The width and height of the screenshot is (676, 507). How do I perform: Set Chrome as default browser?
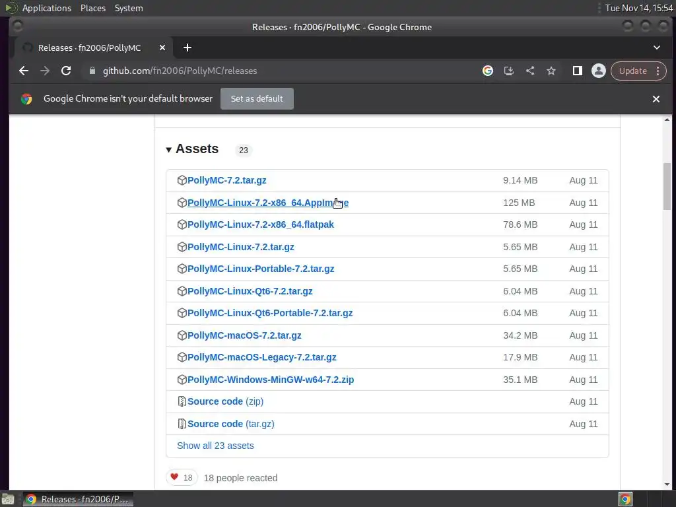257,99
